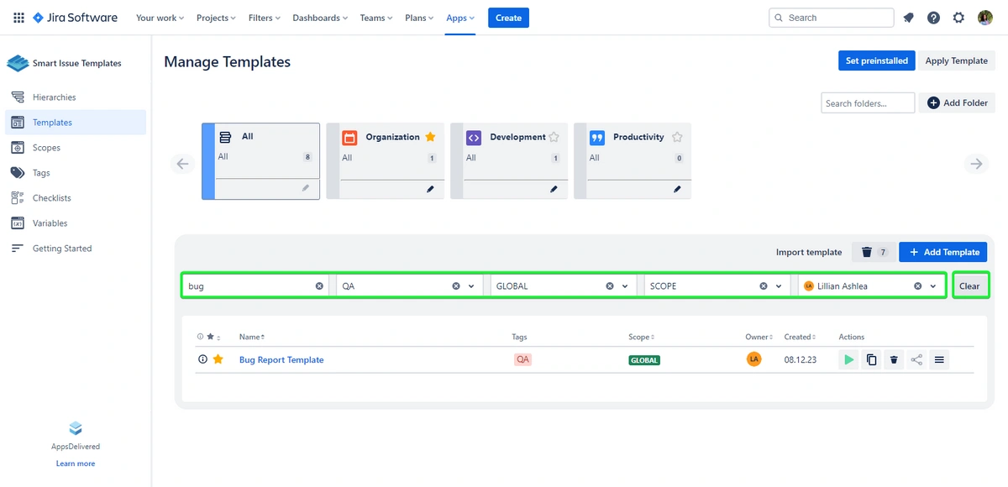Viewport: 1008px width, 487px height.
Task: Clear the SCOPE filter selection
Action: tap(764, 286)
